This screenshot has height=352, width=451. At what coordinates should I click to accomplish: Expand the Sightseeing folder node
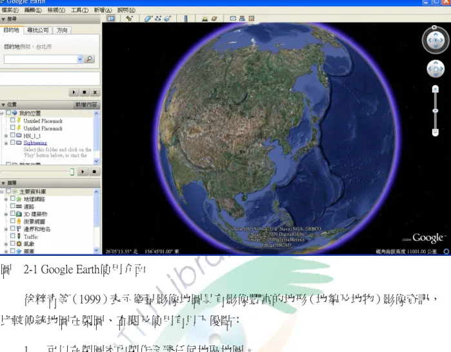pos(6,143)
